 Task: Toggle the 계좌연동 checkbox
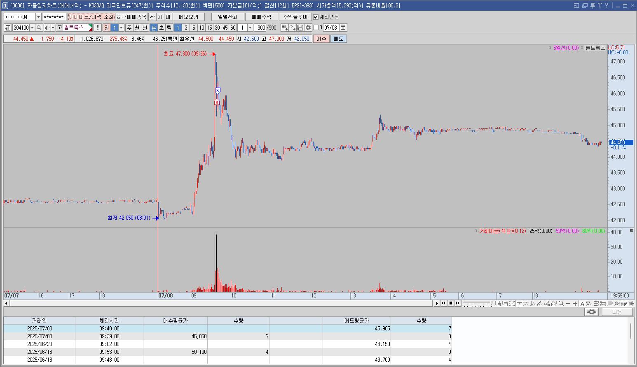point(316,17)
